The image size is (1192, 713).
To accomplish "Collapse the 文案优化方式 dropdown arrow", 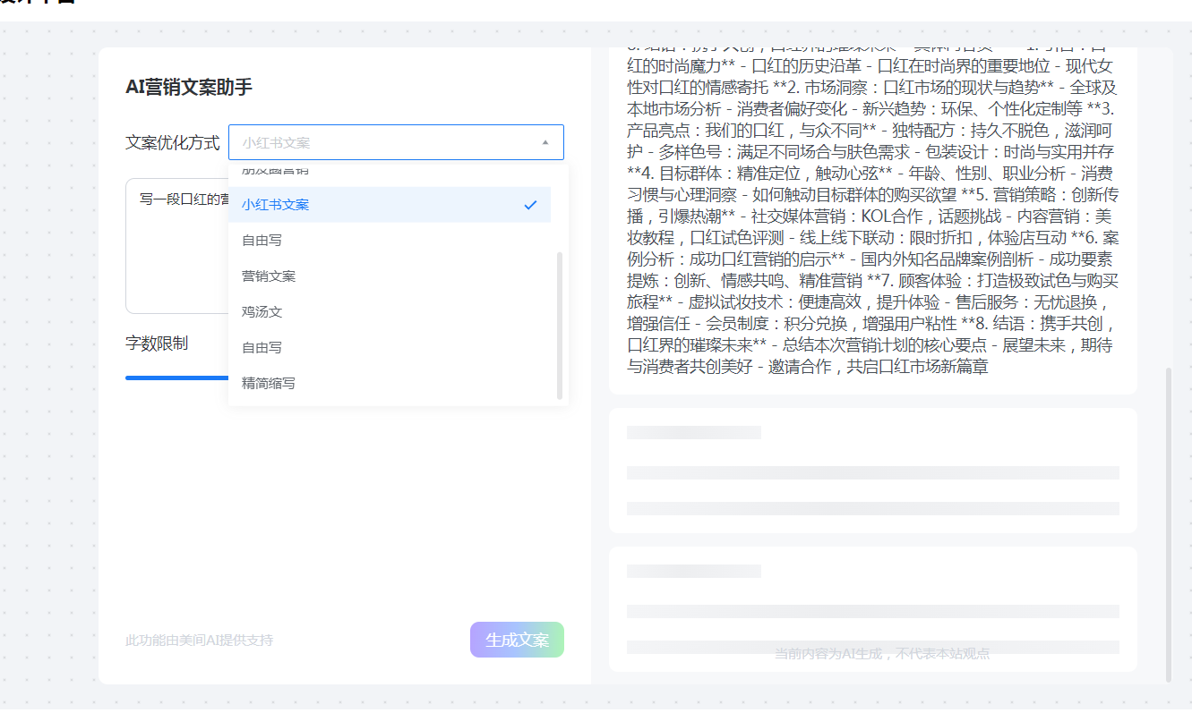I will click(x=545, y=142).
